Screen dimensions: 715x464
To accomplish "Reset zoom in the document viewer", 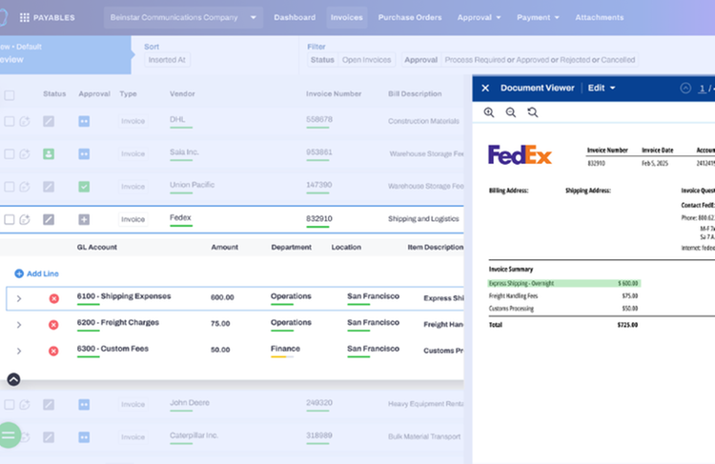I will click(533, 112).
